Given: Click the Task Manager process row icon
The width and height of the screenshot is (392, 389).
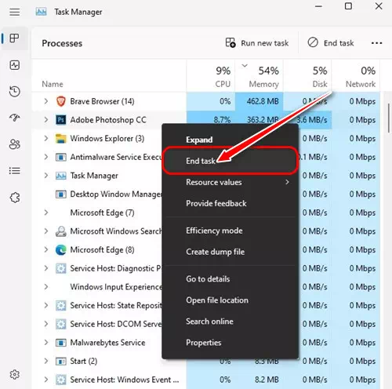Looking at the screenshot, I should (61, 176).
